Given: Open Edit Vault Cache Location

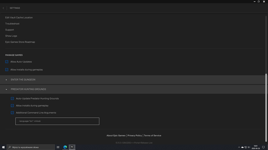Looking at the screenshot, I should coord(19,17).
